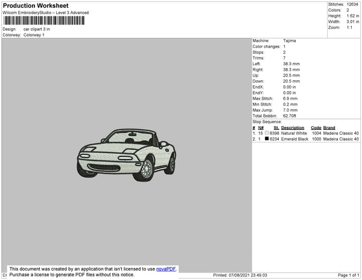Click the Zoom 1:1 value
362x280 pixels.
click(349, 28)
